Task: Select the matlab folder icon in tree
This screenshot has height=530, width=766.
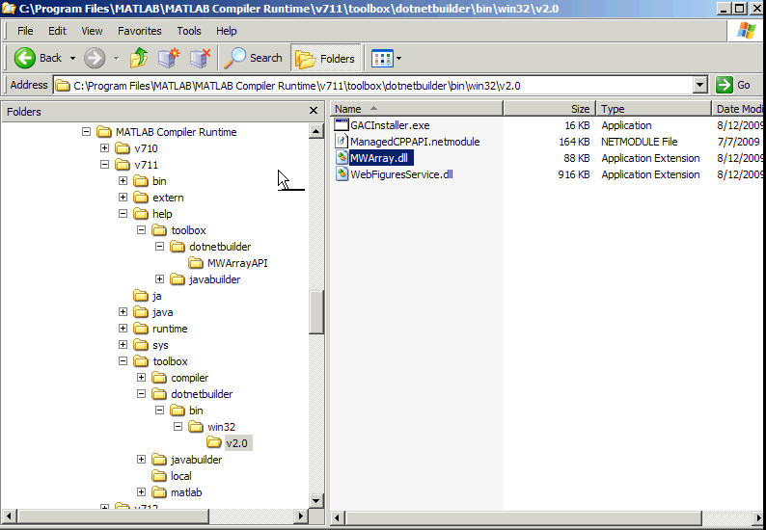Action: click(x=159, y=491)
